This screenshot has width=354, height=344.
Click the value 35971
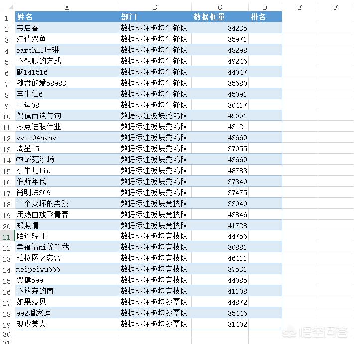(237, 39)
